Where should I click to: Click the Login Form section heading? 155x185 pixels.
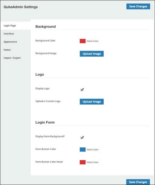pos(45,122)
